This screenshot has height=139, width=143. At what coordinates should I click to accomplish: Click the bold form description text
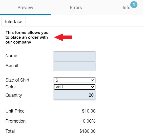tap(27, 37)
